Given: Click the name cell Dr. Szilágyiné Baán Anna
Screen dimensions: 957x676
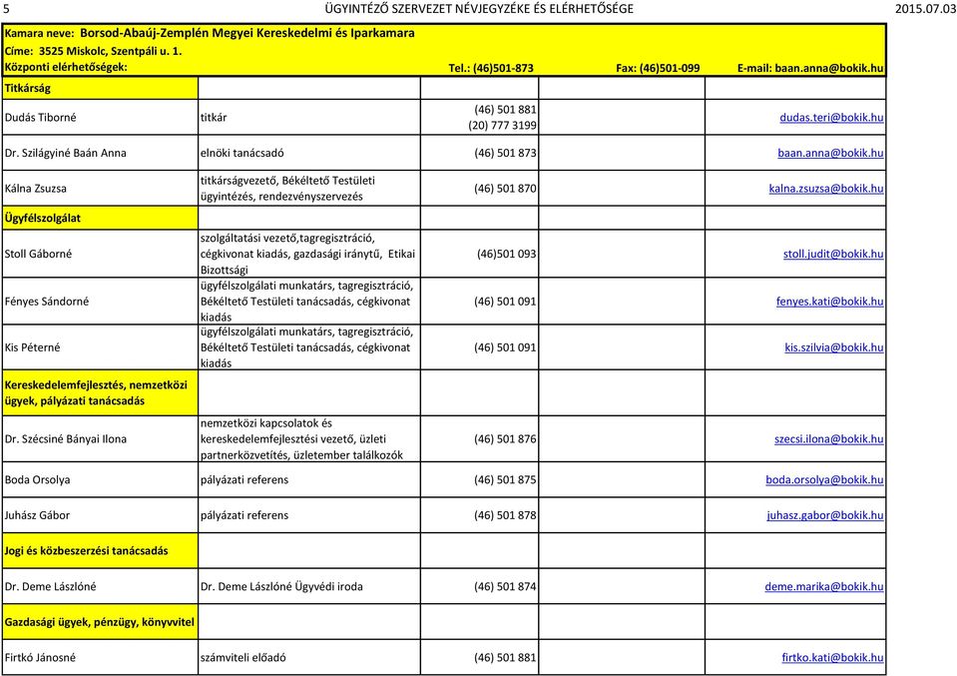Looking at the screenshot, I should (100, 153).
